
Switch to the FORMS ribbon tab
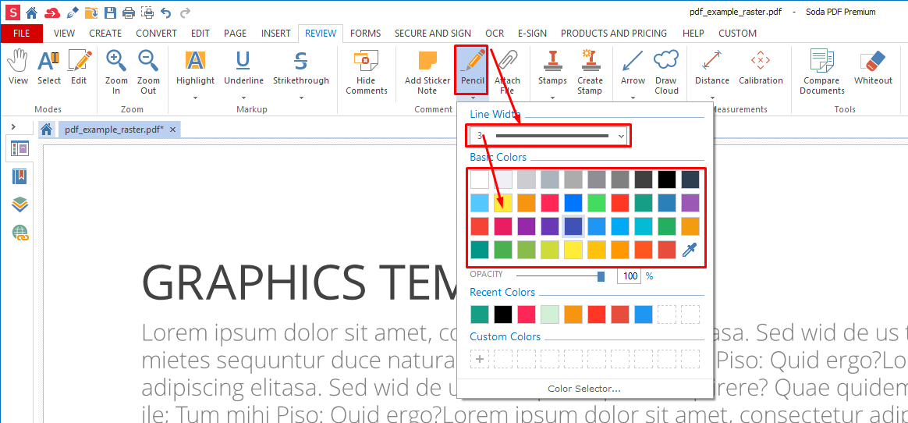pyautogui.click(x=365, y=34)
